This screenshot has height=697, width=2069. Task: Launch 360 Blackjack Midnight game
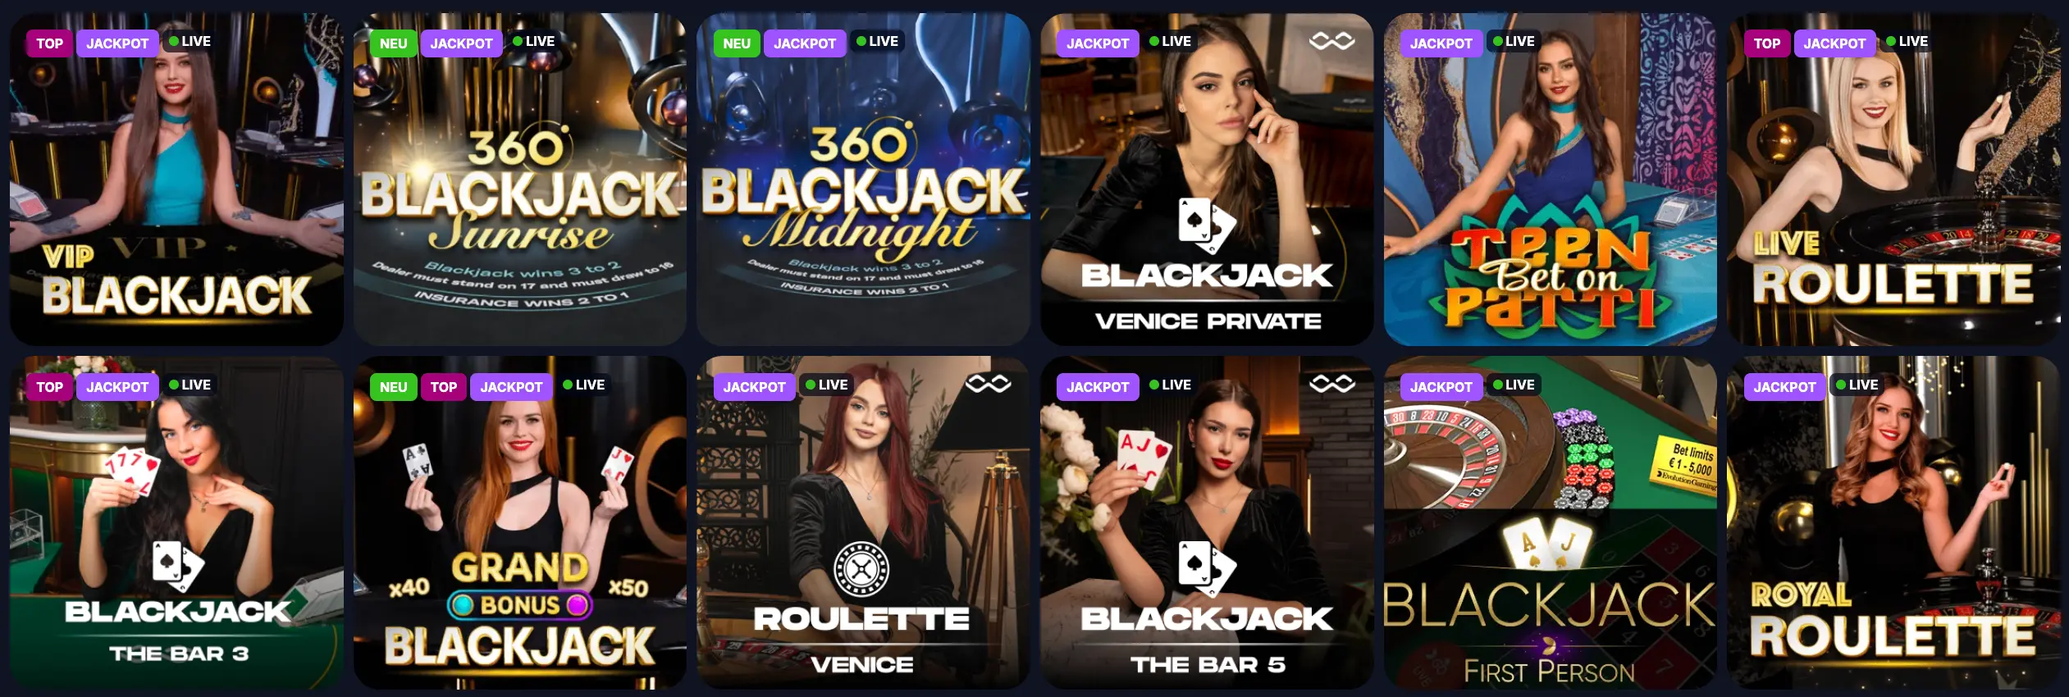click(x=863, y=179)
